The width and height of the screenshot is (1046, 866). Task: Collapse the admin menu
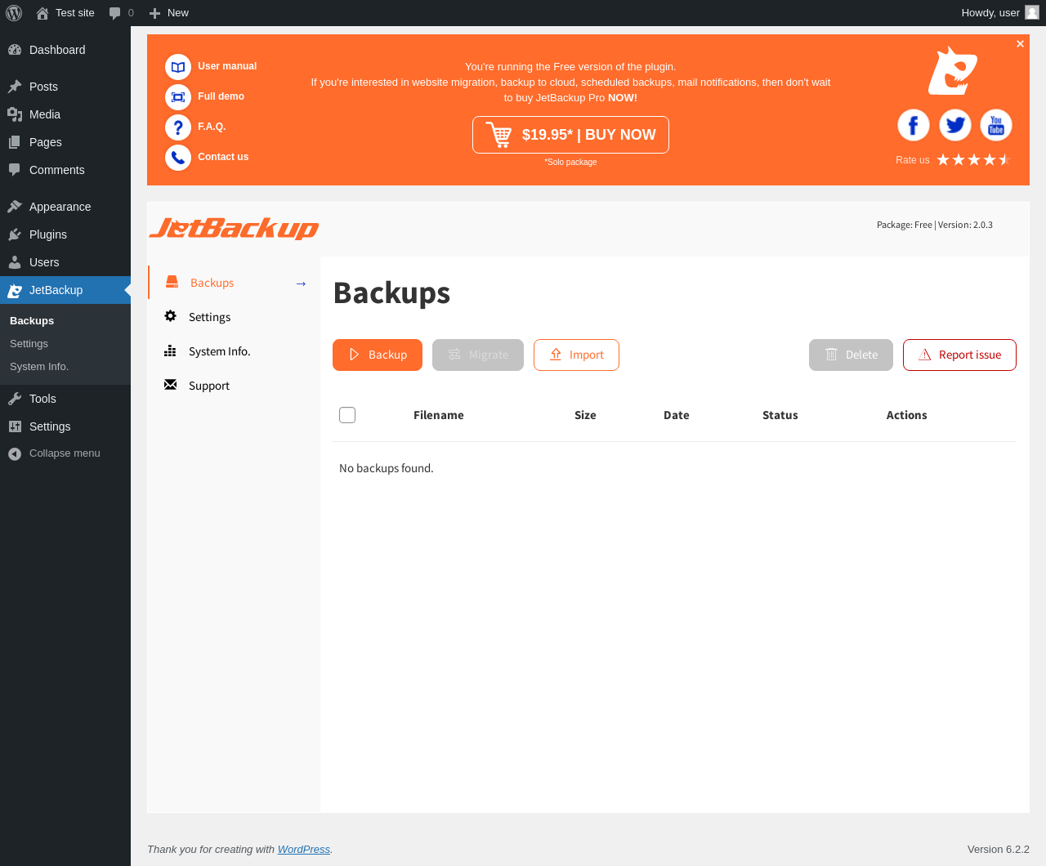click(x=65, y=453)
